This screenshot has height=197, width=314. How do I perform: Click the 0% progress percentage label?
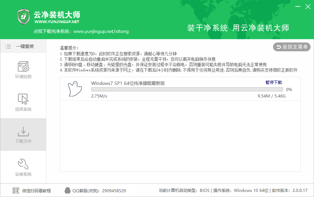click(x=289, y=89)
